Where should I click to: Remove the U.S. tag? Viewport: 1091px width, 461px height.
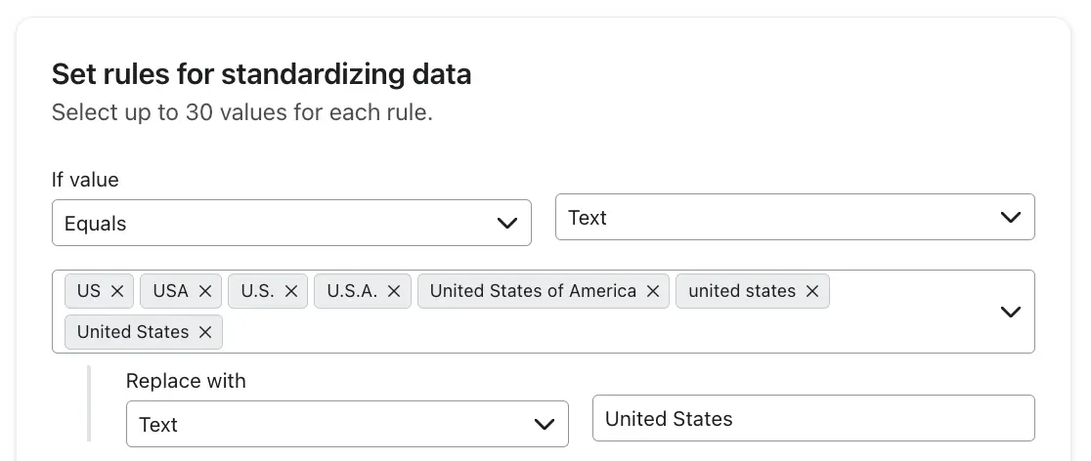pyautogui.click(x=292, y=291)
